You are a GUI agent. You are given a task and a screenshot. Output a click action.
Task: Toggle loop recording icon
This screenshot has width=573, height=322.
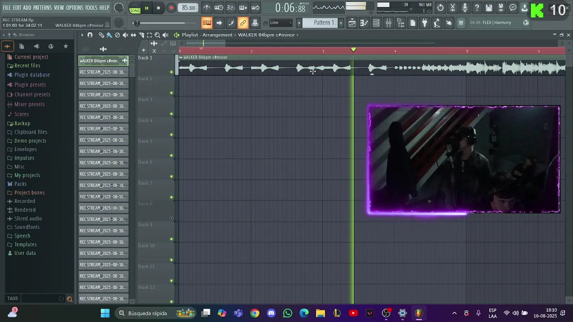[x=255, y=8]
